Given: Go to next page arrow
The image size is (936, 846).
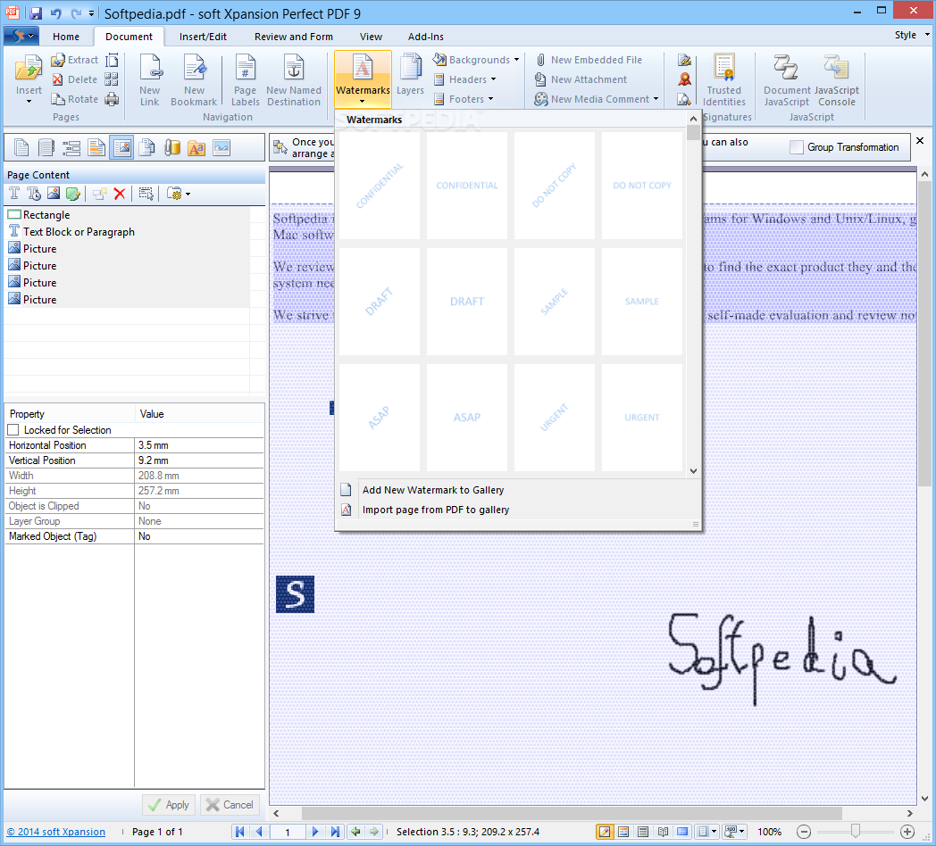Looking at the screenshot, I should pyautogui.click(x=315, y=832).
